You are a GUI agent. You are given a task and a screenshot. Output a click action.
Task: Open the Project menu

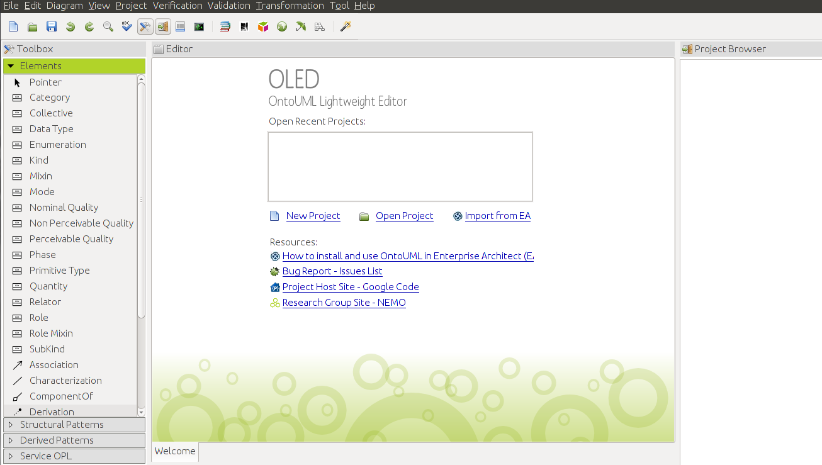coord(132,6)
